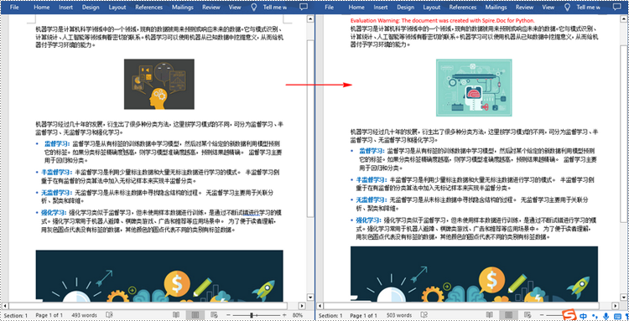Click the zoom out minus button in right window

(x=543, y=315)
